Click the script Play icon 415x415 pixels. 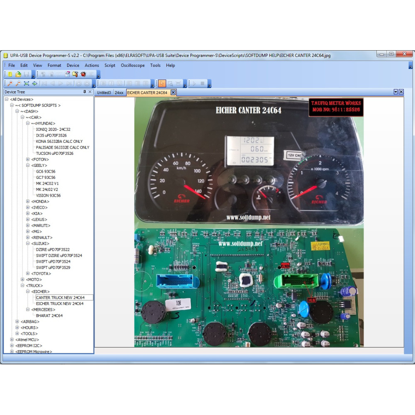(194, 84)
